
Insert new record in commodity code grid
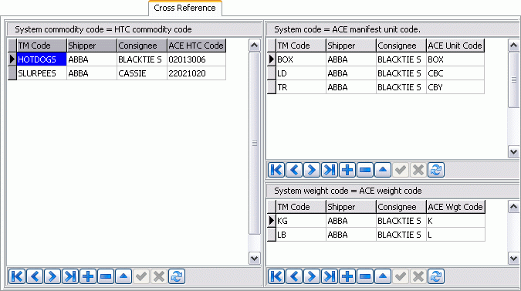pyautogui.click(x=88, y=276)
